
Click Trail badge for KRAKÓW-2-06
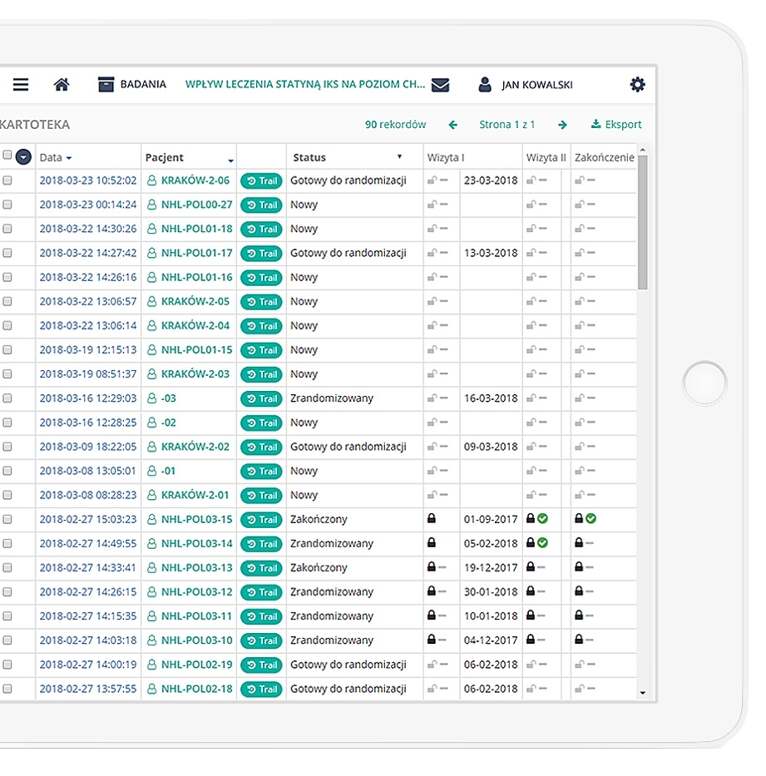(261, 181)
